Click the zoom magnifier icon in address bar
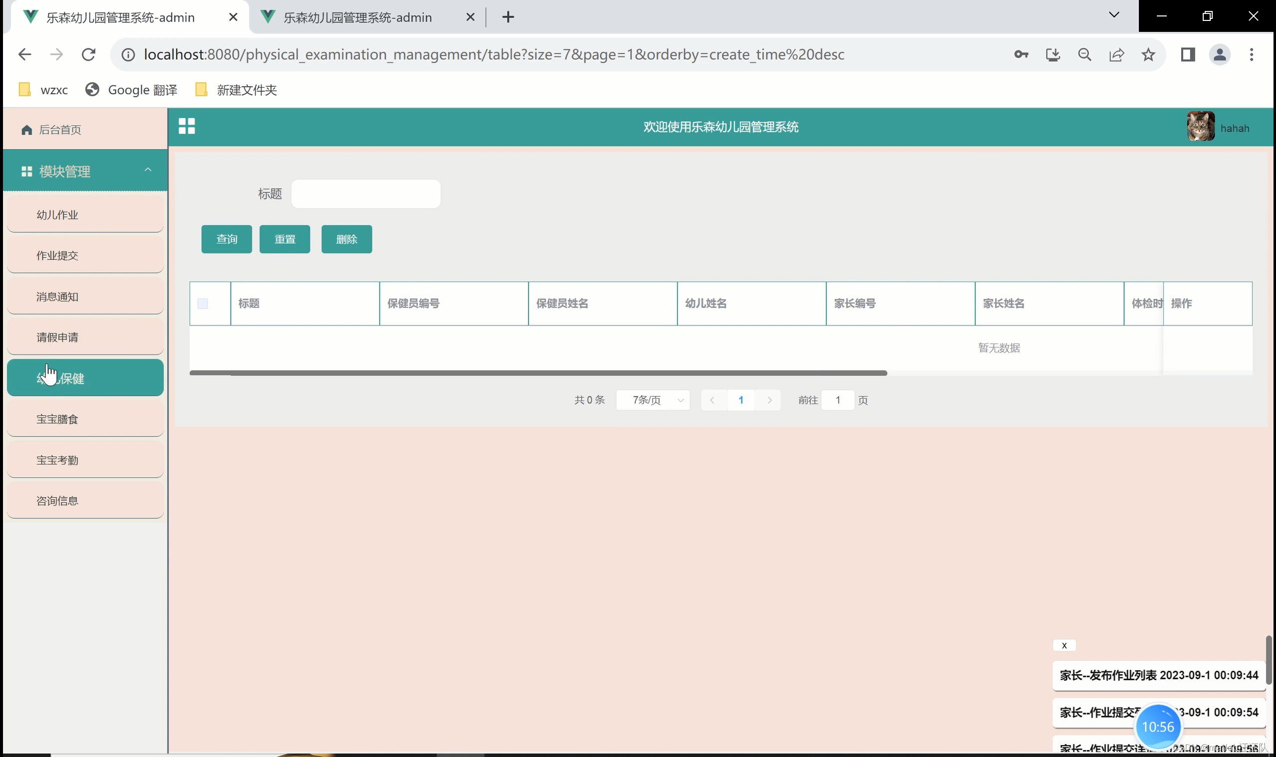1276x757 pixels. tap(1085, 55)
